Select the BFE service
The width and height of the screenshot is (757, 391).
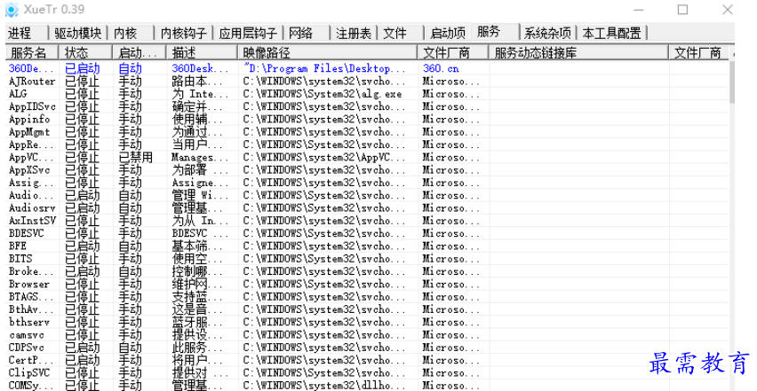(x=18, y=246)
